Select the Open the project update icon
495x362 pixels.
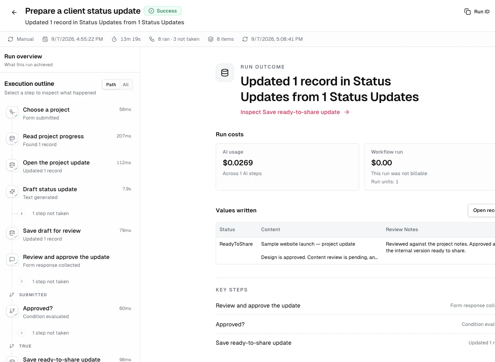pyautogui.click(x=12, y=165)
